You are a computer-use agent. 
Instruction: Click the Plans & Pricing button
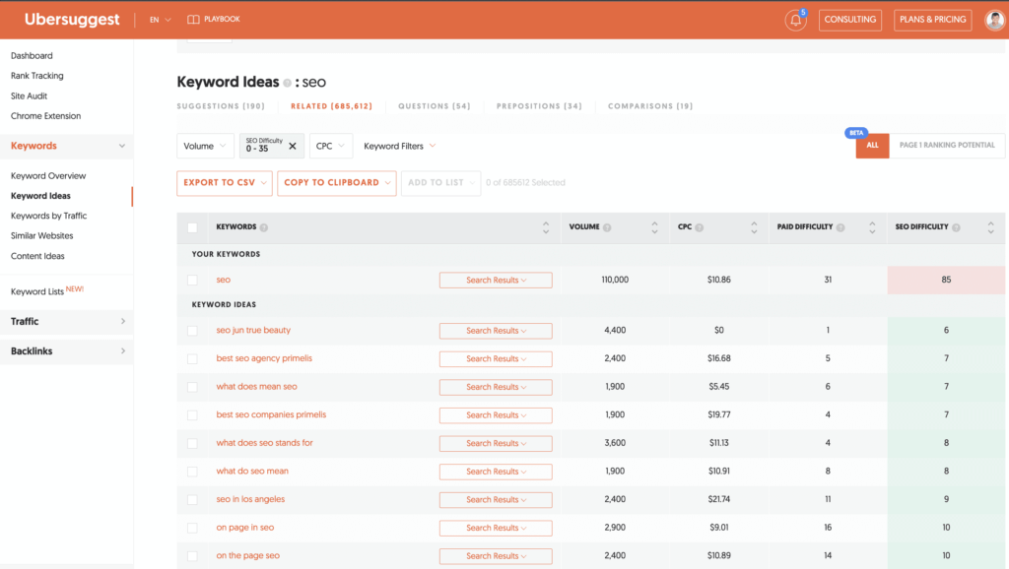[x=932, y=20]
